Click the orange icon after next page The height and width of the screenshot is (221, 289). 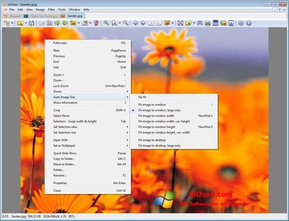[x=167, y=23]
